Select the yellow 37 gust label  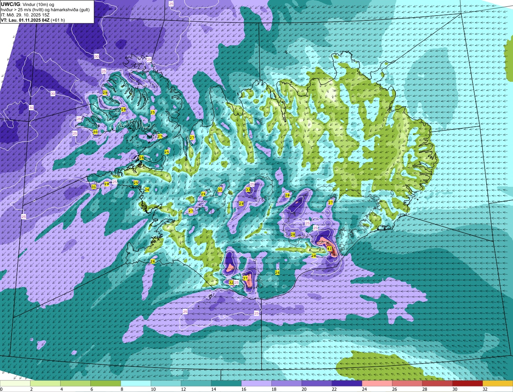pyautogui.click(x=245, y=278)
